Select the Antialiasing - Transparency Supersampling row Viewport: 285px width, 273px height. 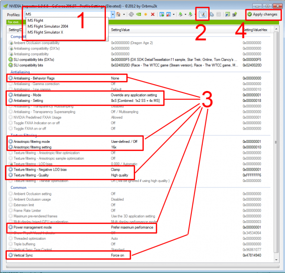point(140,111)
